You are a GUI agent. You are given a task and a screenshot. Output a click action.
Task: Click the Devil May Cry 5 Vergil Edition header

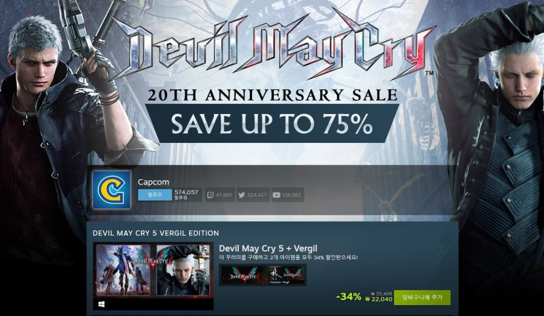pyautogui.click(x=156, y=233)
